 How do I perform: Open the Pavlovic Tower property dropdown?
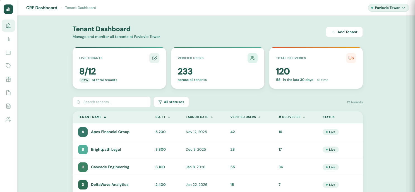[x=388, y=8]
